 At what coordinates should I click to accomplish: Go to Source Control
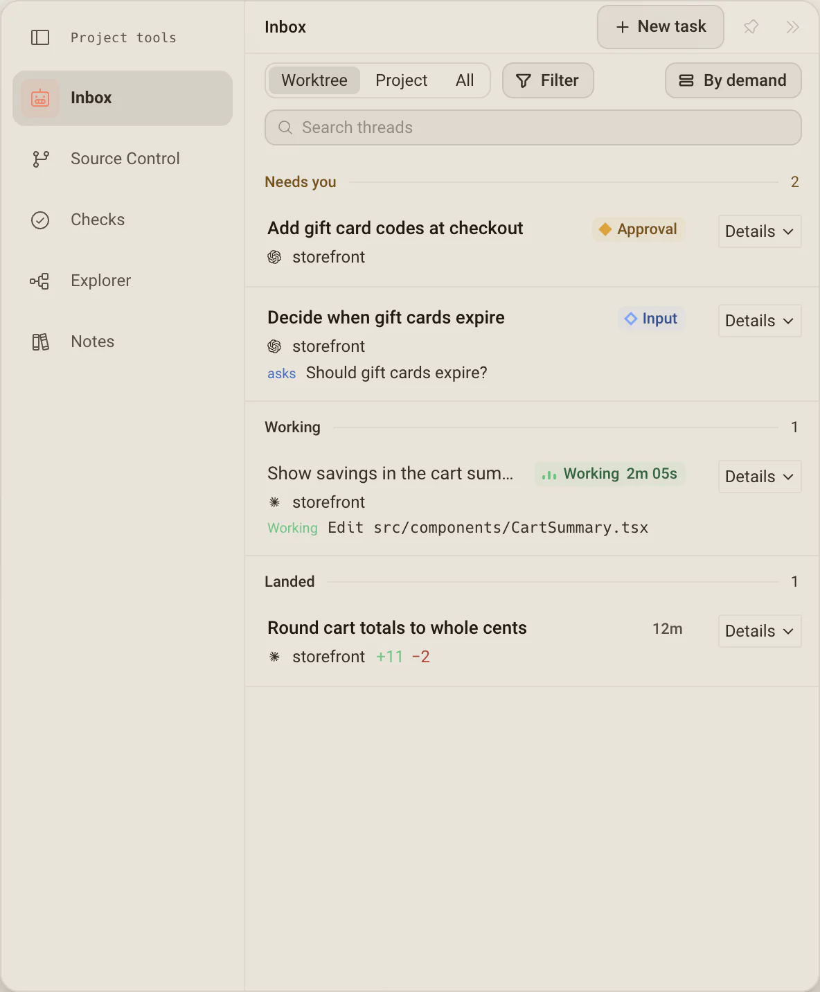[123, 159]
